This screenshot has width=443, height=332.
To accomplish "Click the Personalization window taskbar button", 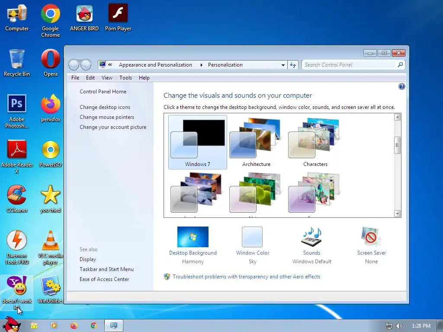I will coord(114,326).
